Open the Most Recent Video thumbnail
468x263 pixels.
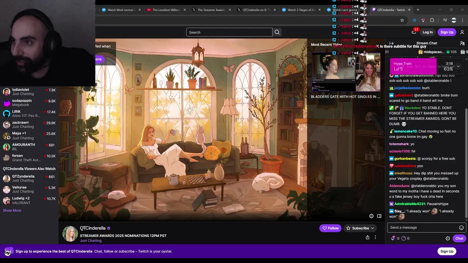click(346, 72)
